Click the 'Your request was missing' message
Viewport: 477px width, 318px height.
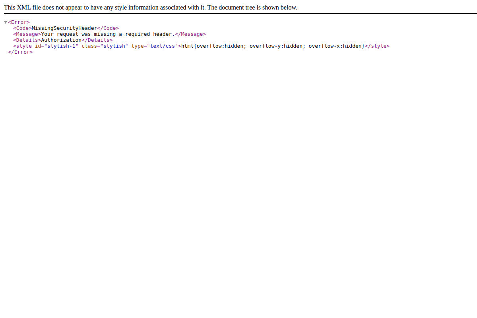pyautogui.click(x=108, y=34)
